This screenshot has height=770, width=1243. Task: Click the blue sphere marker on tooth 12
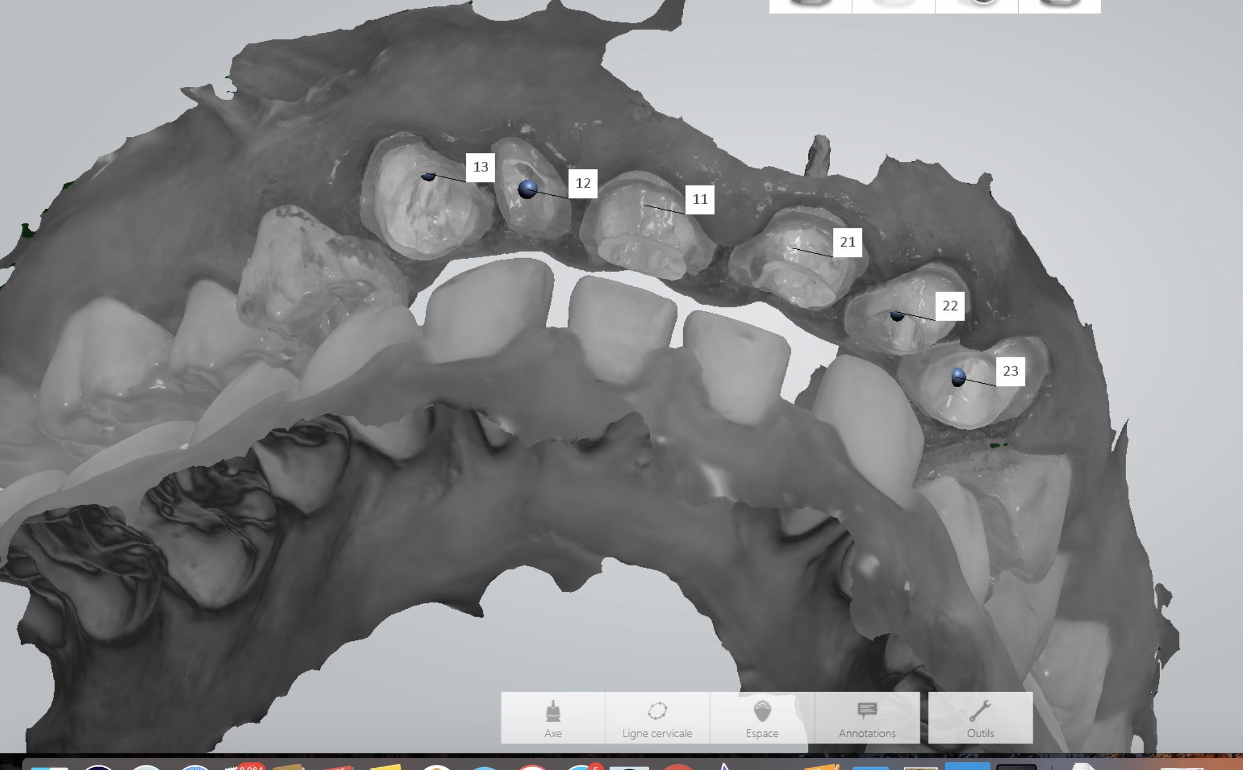tap(527, 189)
